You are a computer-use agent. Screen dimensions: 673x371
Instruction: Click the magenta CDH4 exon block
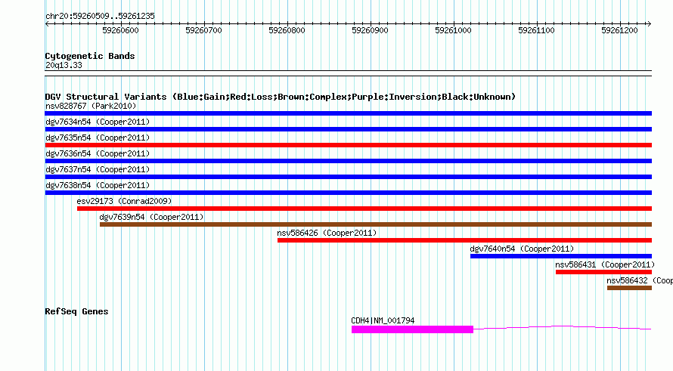[412, 329]
